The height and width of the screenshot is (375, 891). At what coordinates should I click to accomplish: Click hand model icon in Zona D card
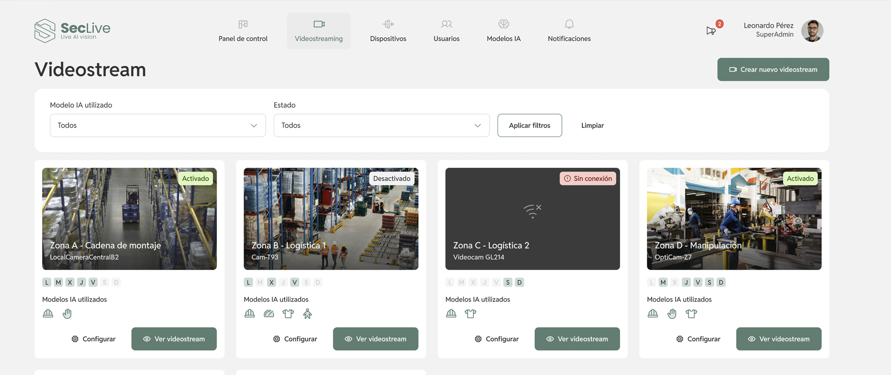coord(672,314)
